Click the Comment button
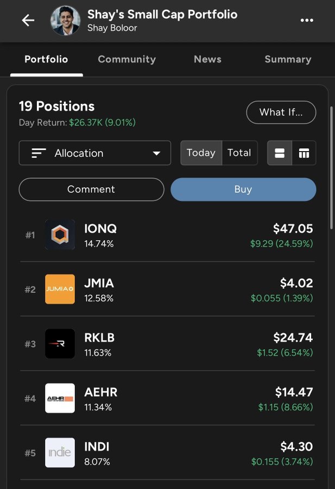This screenshot has width=335, height=489. 91,189
